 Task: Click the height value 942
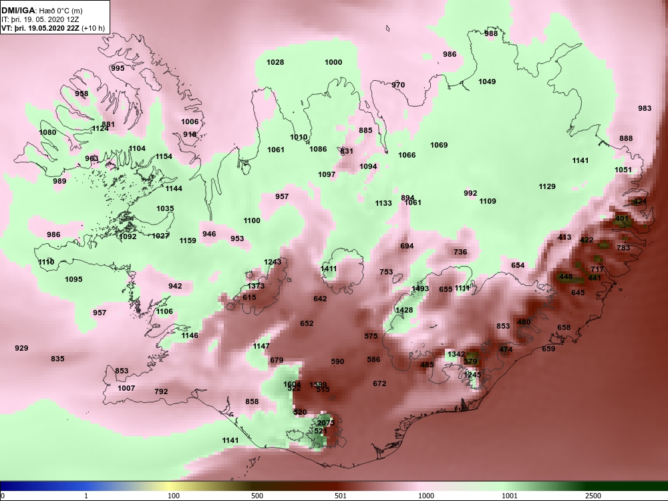[175, 286]
